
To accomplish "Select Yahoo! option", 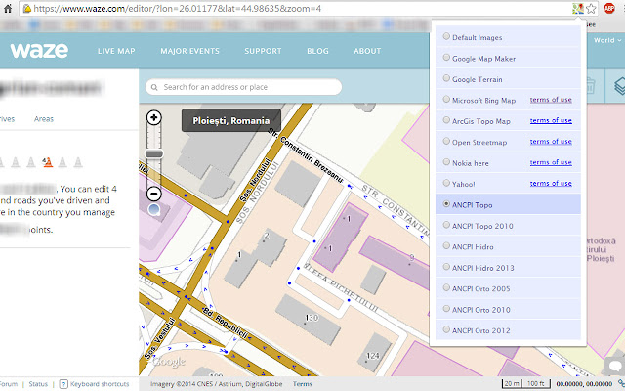I will (x=508, y=184).
